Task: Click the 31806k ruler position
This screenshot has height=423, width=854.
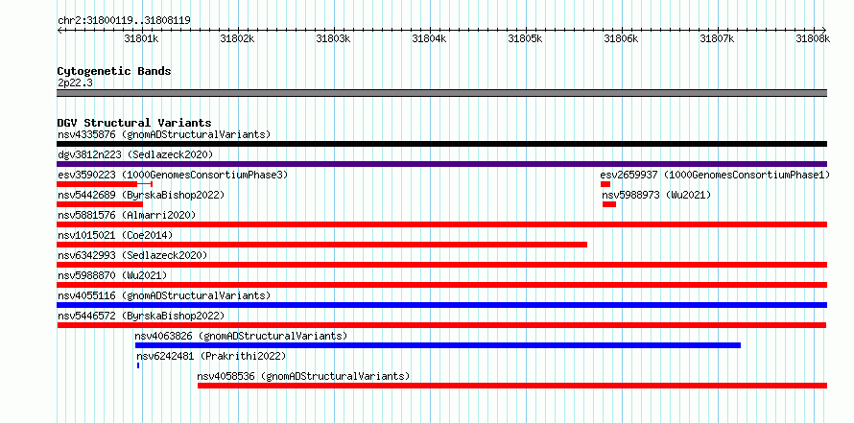Action: click(622, 38)
